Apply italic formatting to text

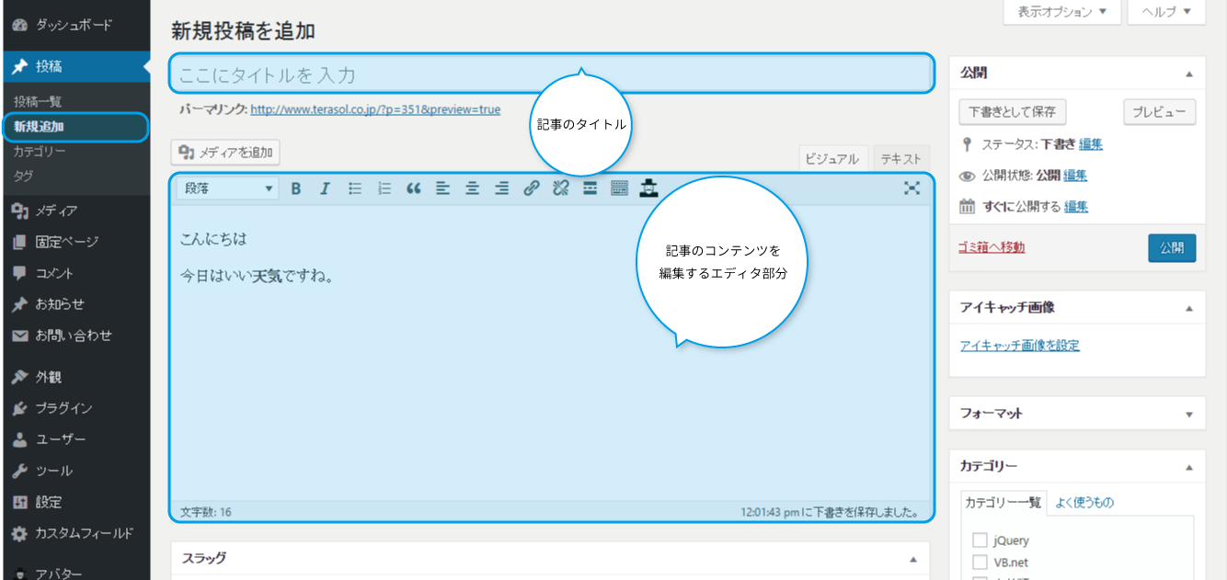point(325,188)
